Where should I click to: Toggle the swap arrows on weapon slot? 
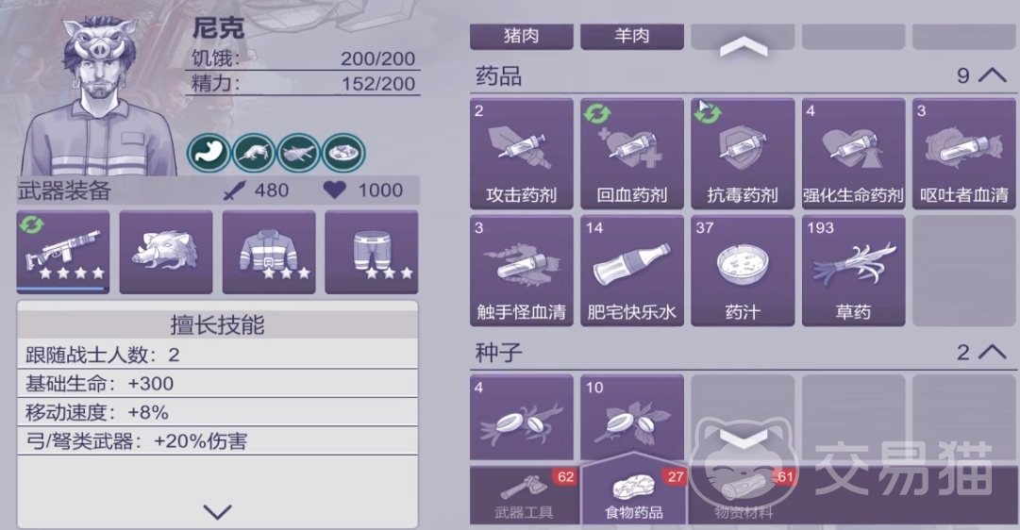tap(31, 225)
